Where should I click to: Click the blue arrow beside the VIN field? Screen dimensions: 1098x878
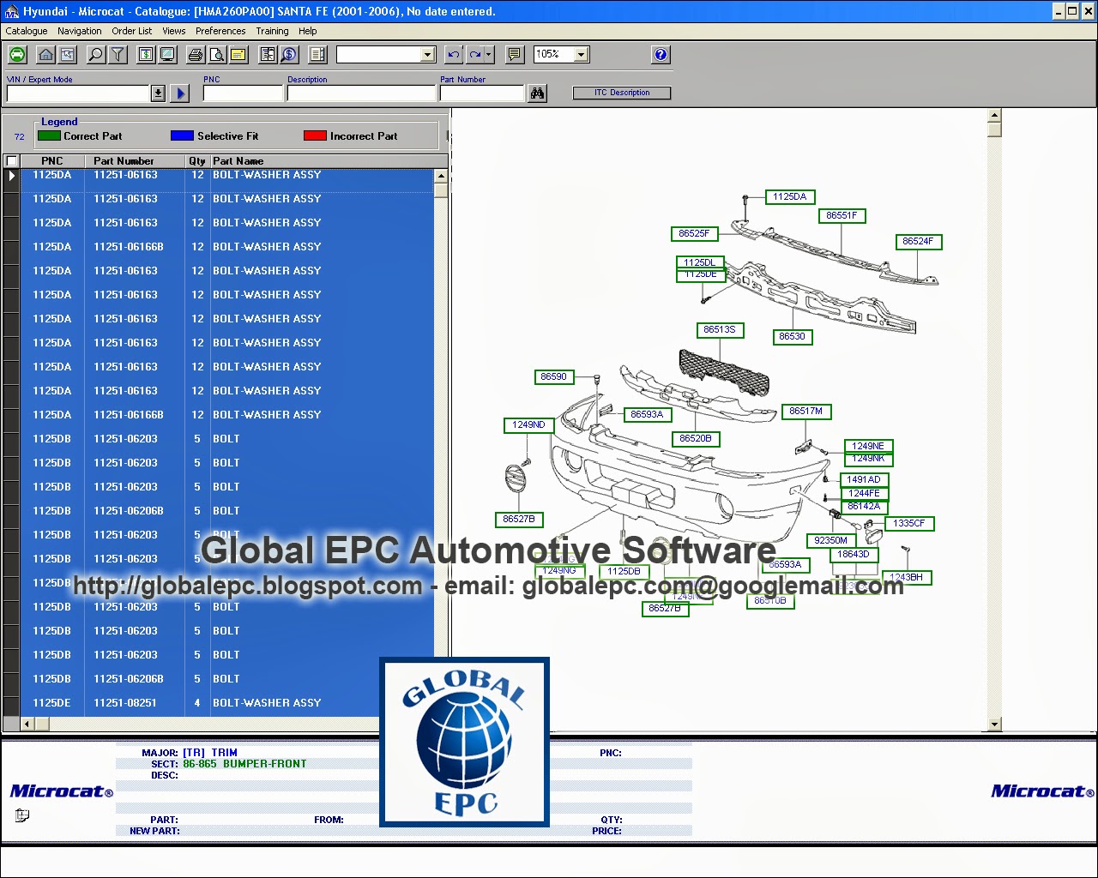pyautogui.click(x=179, y=93)
